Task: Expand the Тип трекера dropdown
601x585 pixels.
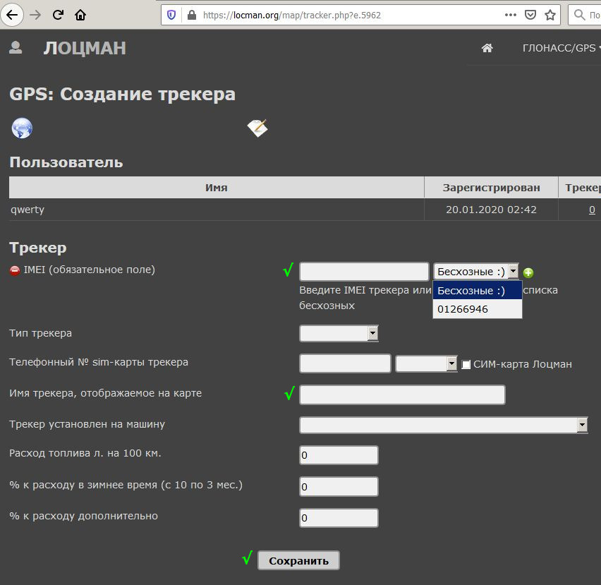Action: tap(339, 333)
